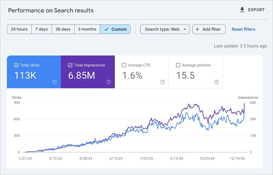The width and height of the screenshot is (273, 175).
Task: Click the checkmark icon on Custom
Action: point(106,29)
